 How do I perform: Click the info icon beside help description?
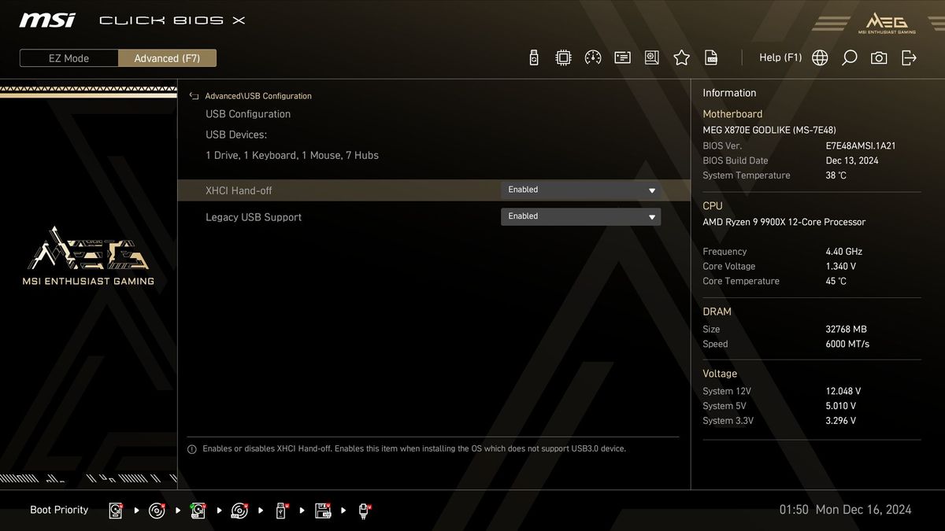[x=191, y=449]
